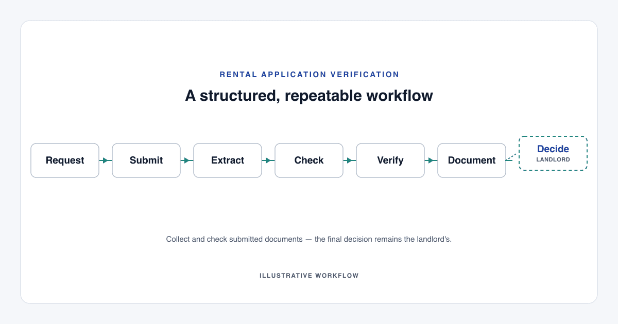The height and width of the screenshot is (324, 618).
Task: Select the dashed Decide Landlord box
Action: pyautogui.click(x=553, y=153)
